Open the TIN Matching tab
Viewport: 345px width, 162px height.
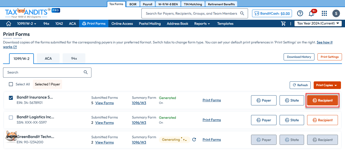point(193,4)
